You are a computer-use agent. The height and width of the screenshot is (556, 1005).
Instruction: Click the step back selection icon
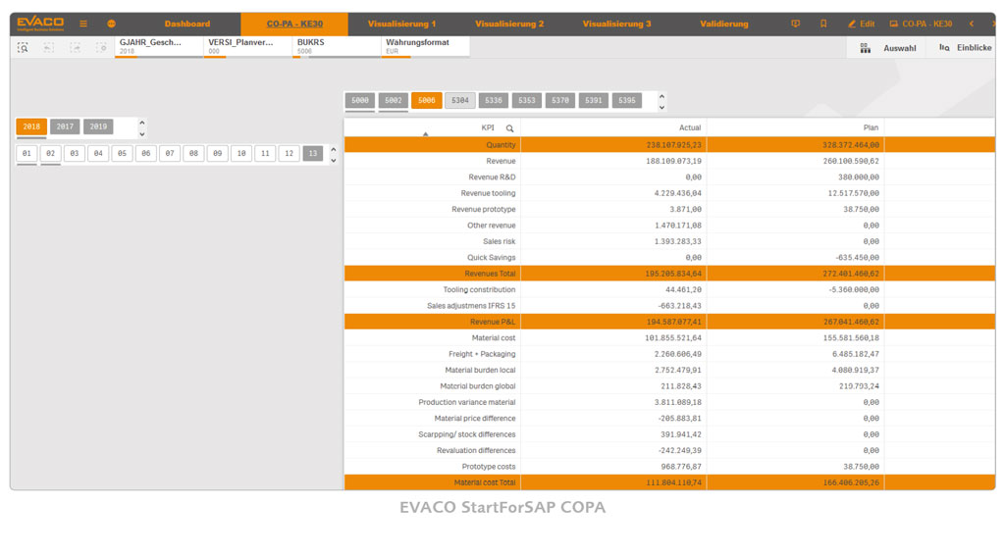click(x=49, y=47)
